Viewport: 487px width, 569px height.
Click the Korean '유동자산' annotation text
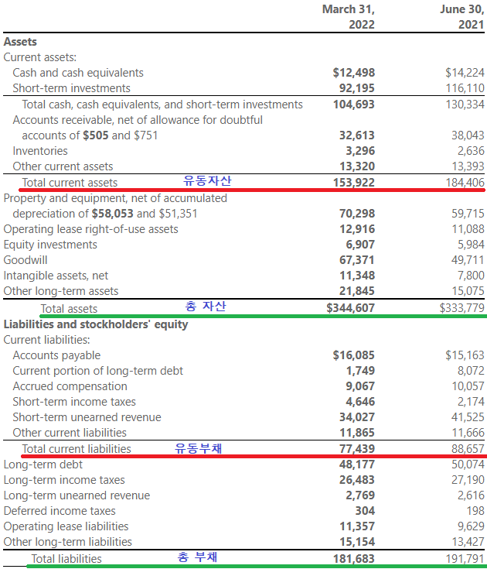click(207, 180)
